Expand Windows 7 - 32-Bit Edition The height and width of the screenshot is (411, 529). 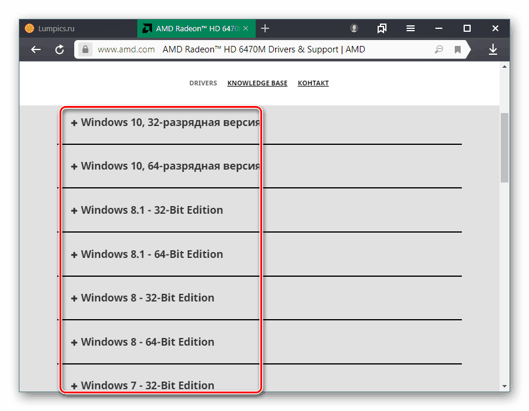pos(143,385)
